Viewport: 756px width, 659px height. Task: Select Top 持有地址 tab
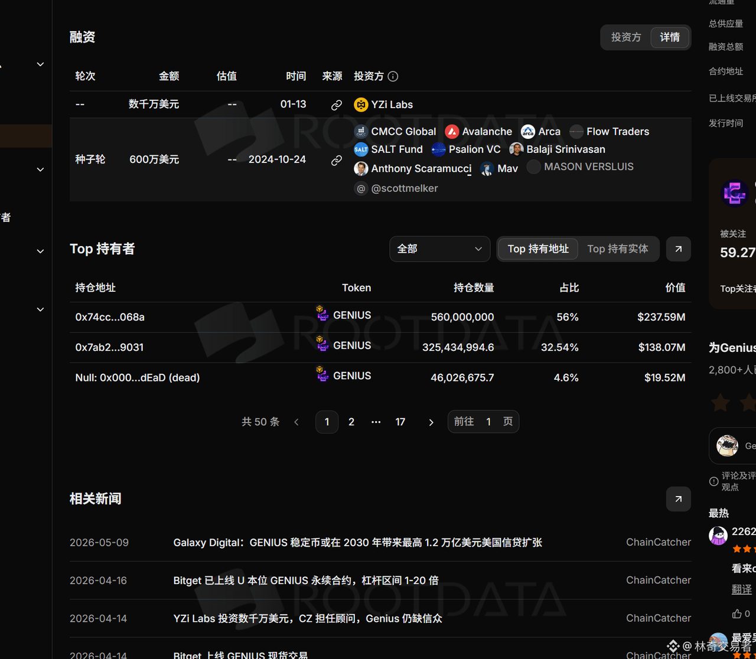(x=539, y=249)
